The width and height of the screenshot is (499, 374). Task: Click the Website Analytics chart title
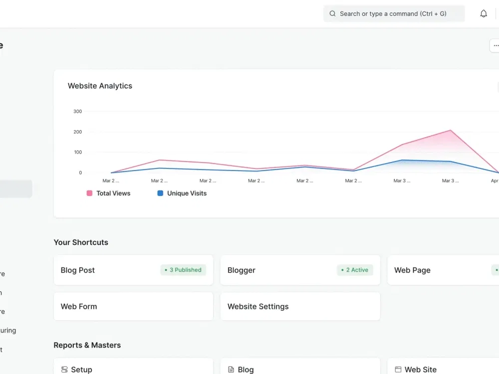(x=100, y=86)
